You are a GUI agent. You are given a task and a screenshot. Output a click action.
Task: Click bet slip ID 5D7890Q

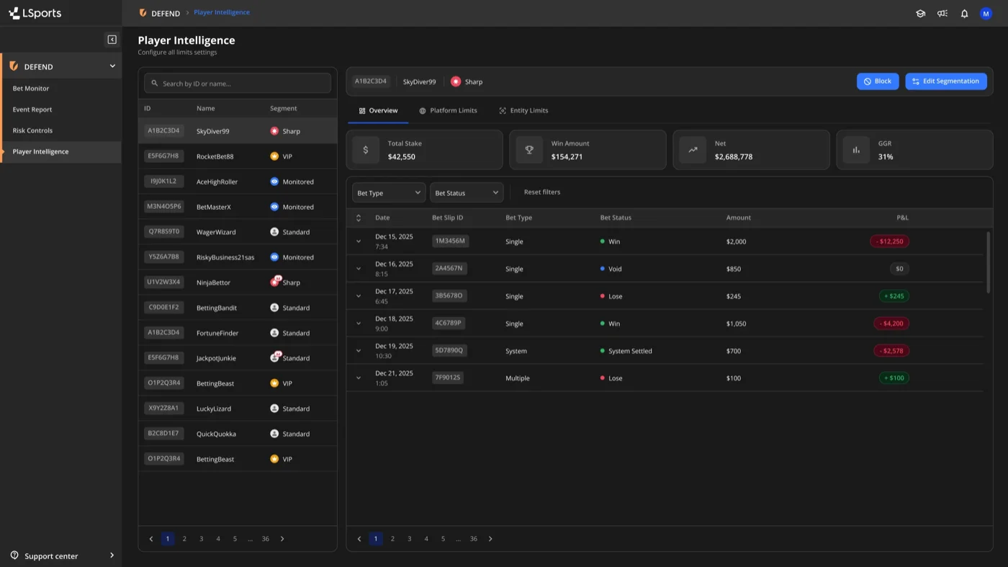click(449, 350)
